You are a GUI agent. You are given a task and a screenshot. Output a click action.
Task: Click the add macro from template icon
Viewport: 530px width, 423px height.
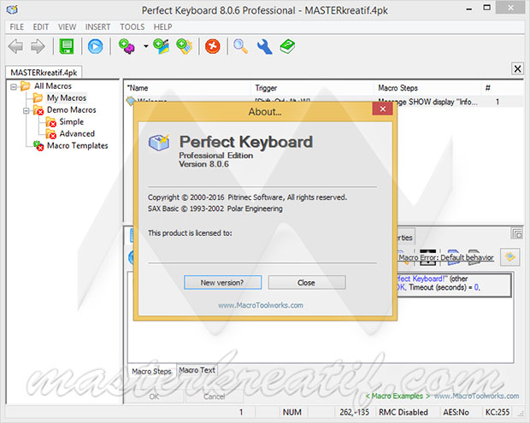[x=184, y=46]
